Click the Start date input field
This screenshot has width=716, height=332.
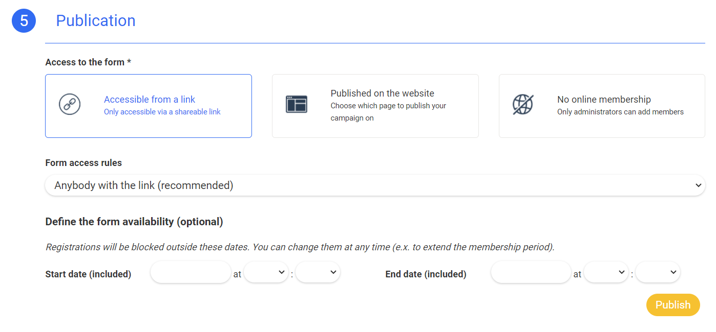(191, 273)
